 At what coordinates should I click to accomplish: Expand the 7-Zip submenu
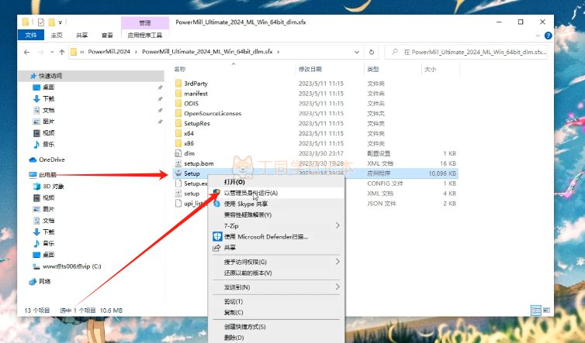pyautogui.click(x=337, y=225)
